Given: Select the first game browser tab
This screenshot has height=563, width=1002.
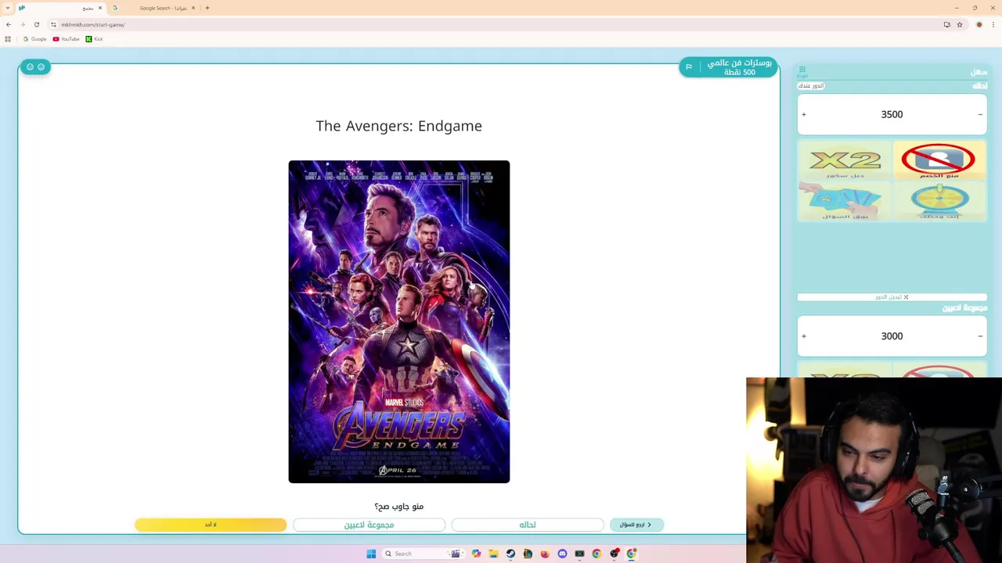Looking at the screenshot, I should pyautogui.click(x=59, y=8).
